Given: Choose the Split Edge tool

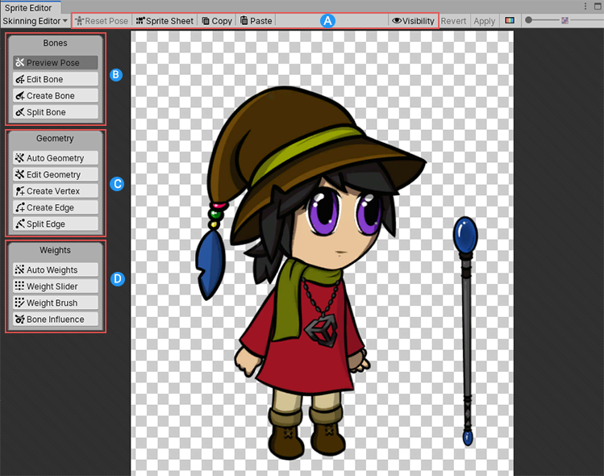Looking at the screenshot, I should click(x=55, y=224).
